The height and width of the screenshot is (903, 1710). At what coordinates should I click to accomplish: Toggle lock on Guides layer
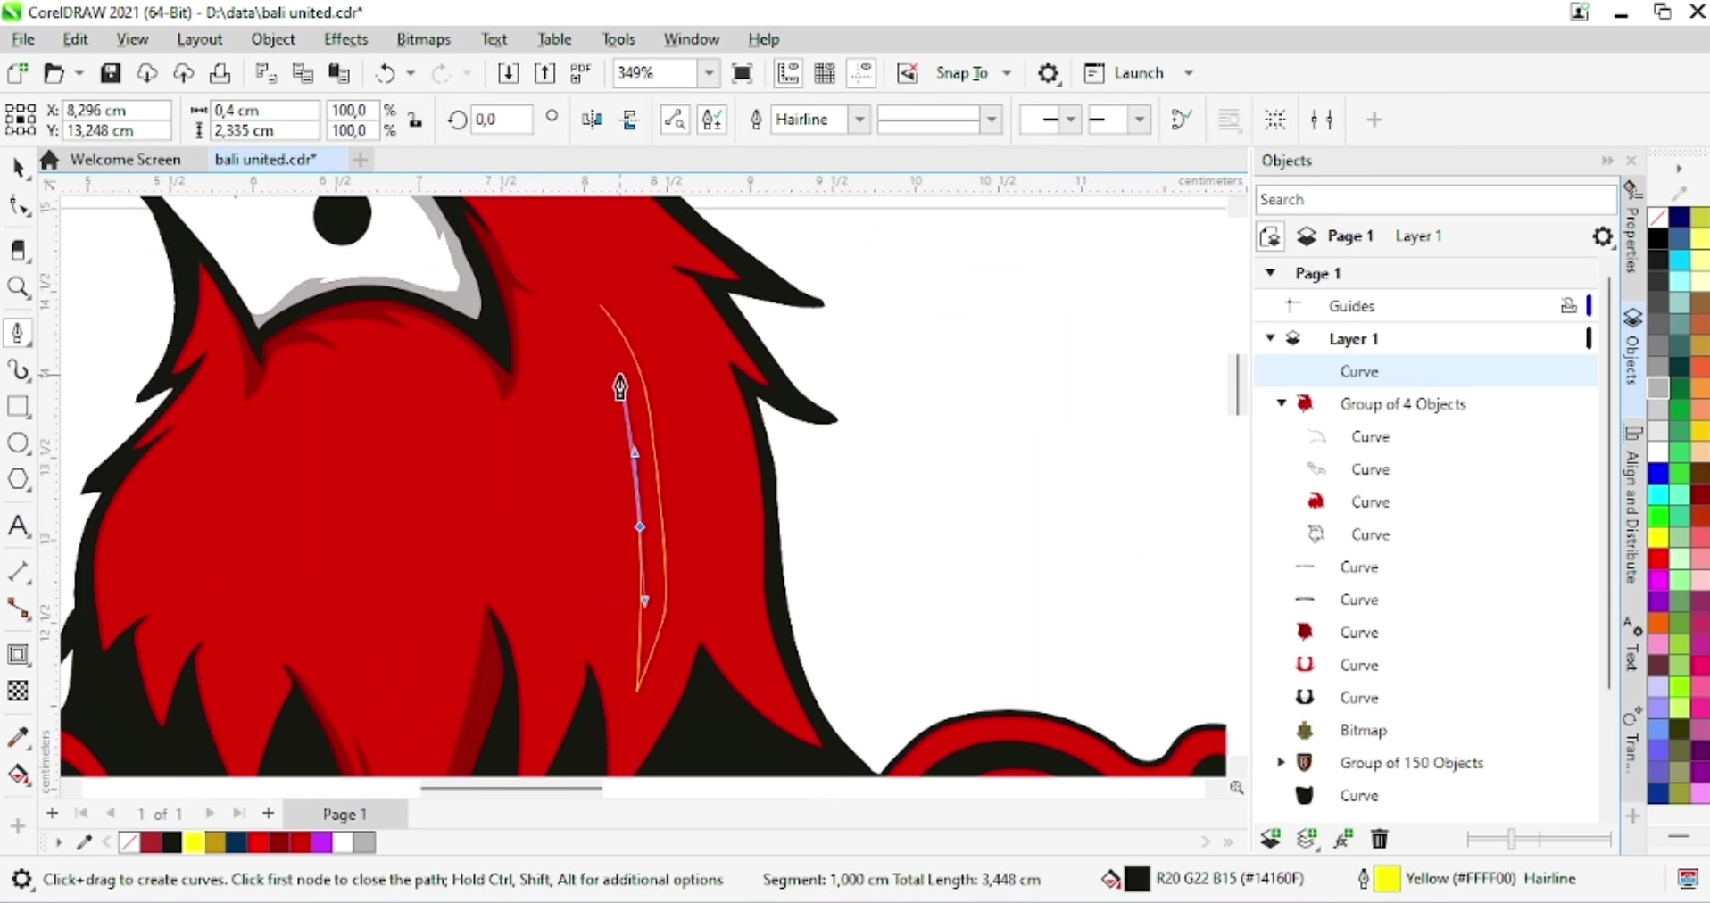pyautogui.click(x=1568, y=306)
